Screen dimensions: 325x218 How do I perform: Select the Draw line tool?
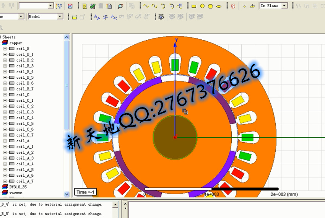[x=146, y=6]
